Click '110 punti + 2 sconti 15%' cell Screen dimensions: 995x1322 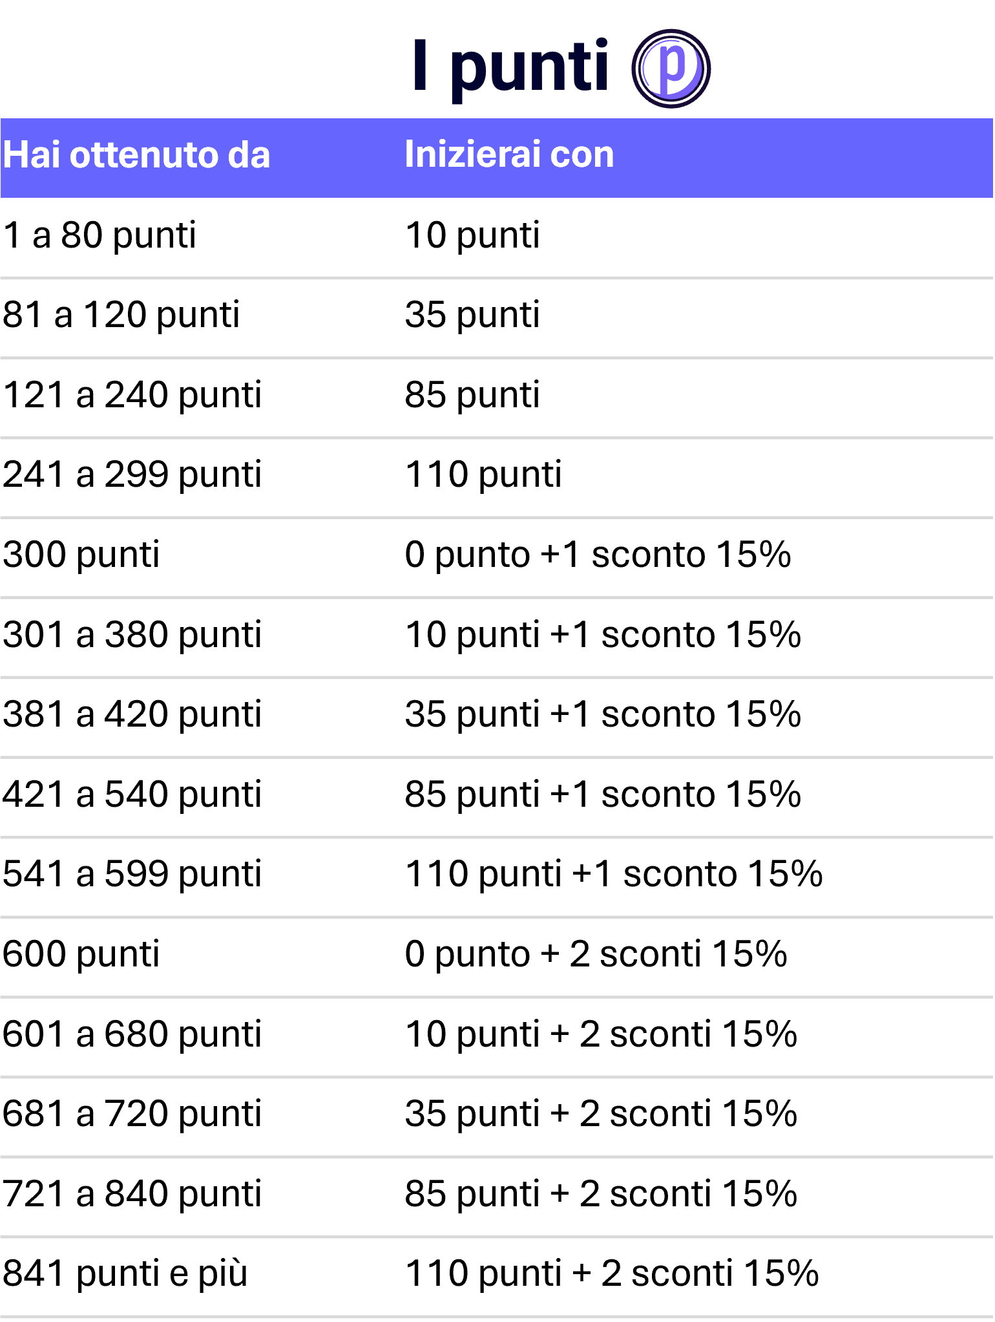point(612,1275)
